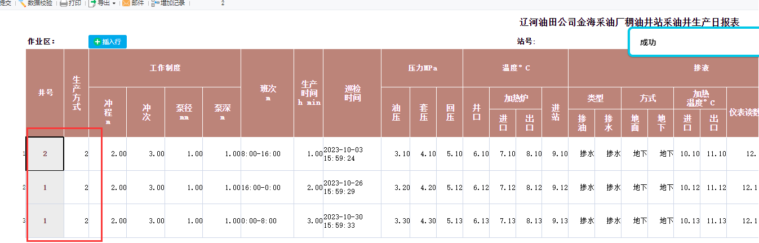The image size is (759, 243).
Task: Select the 井号 cell containing 2 in row one
Action: [x=45, y=153]
